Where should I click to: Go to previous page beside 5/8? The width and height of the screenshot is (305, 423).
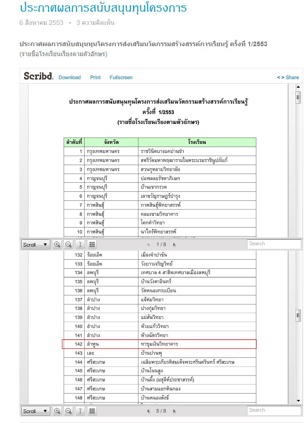pyautogui.click(x=148, y=411)
